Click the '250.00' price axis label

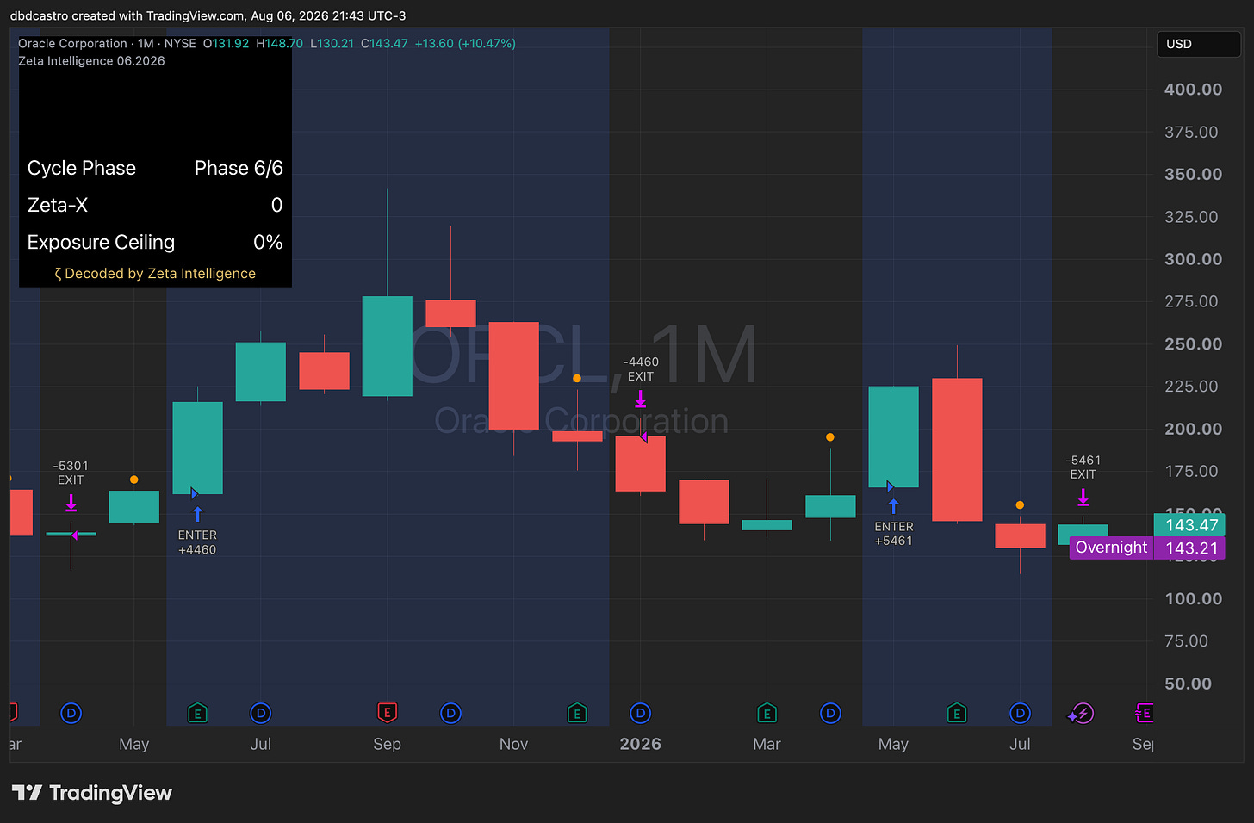(x=1193, y=344)
